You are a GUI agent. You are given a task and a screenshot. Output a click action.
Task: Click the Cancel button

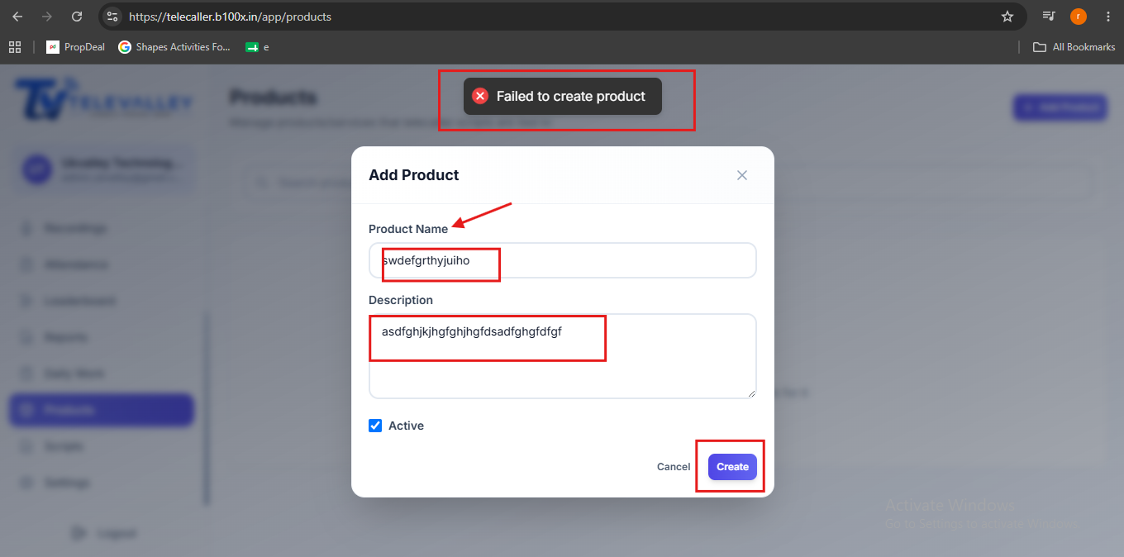(674, 467)
